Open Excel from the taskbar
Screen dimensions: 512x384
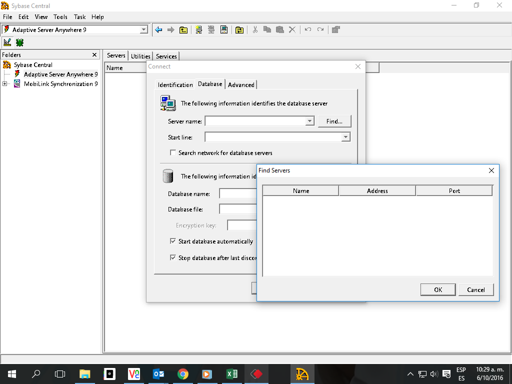tap(232, 374)
